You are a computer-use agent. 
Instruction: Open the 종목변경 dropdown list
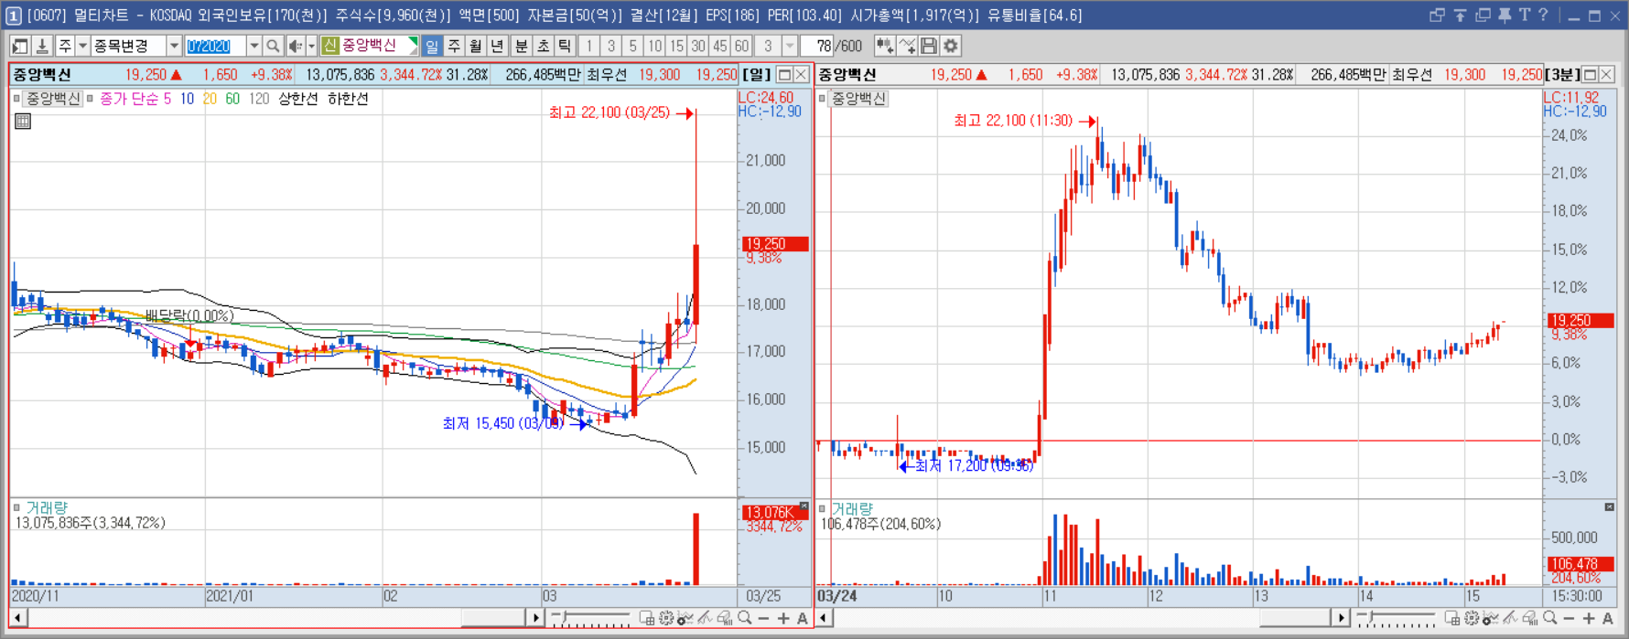coord(173,46)
